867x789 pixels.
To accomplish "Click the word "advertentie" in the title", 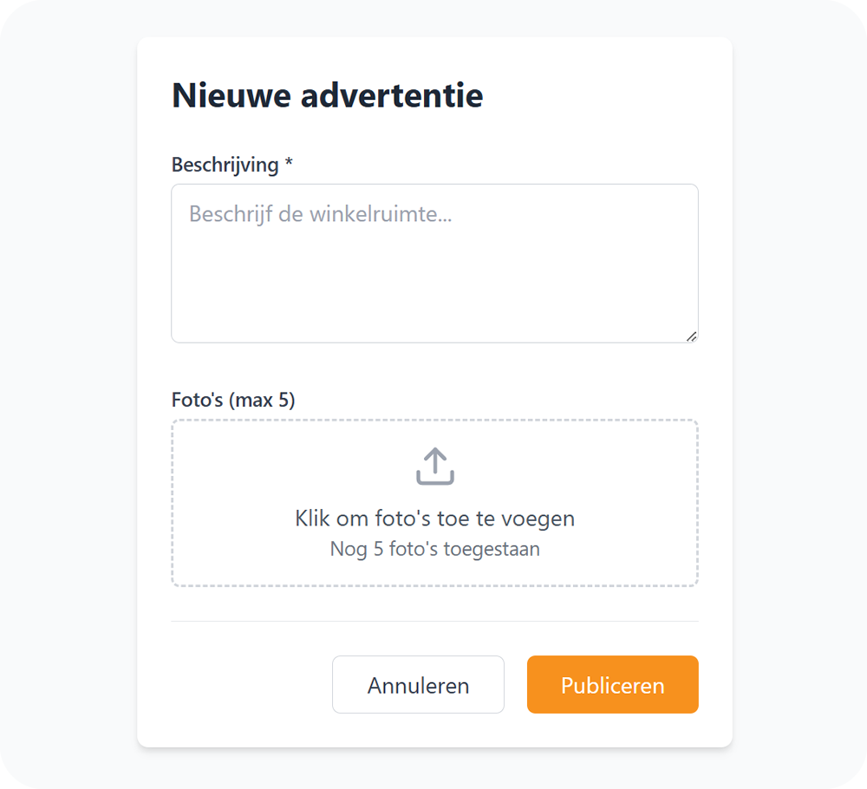I will pos(392,95).
